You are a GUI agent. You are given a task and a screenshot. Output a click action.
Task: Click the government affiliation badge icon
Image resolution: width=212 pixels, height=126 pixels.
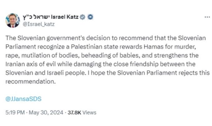pos(90,16)
